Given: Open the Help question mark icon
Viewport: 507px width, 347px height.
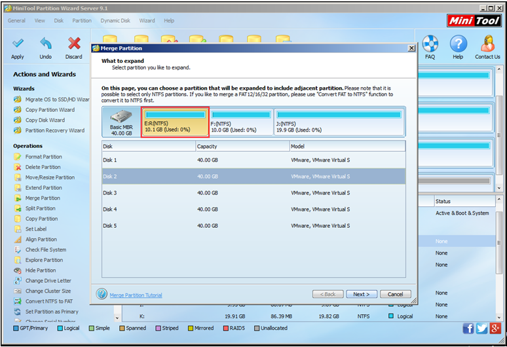Looking at the screenshot, I should coord(458,44).
